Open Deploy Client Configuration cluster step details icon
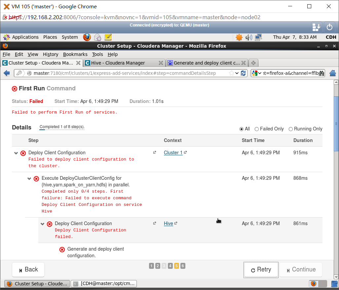The height and width of the screenshot is (290, 339). [x=155, y=153]
